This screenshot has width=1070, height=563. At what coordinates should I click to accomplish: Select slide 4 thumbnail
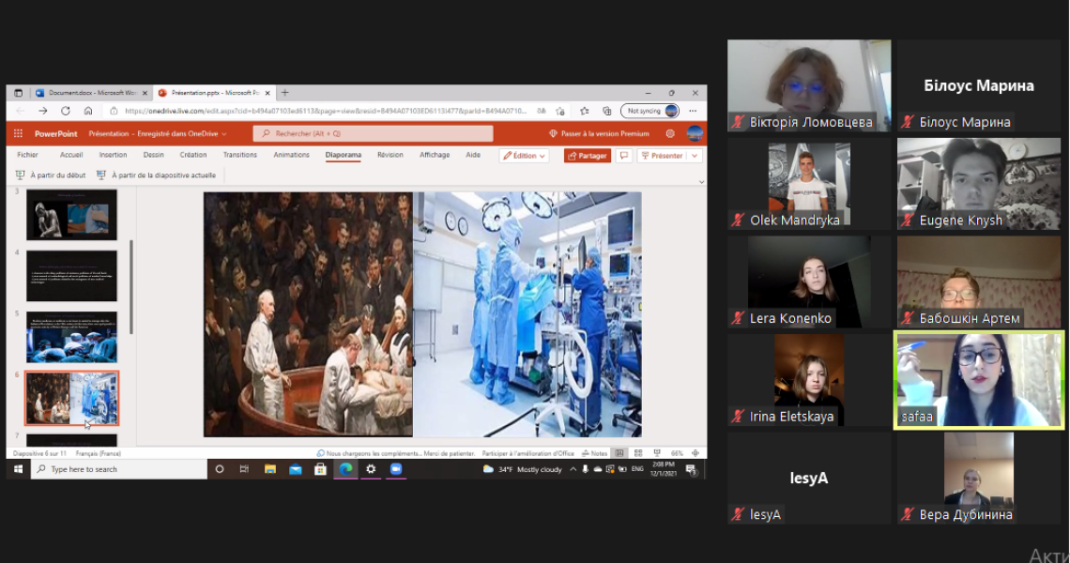[x=71, y=276]
